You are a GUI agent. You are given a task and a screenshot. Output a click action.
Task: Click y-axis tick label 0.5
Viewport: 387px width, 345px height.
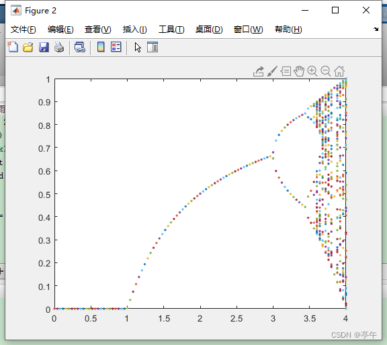click(44, 195)
